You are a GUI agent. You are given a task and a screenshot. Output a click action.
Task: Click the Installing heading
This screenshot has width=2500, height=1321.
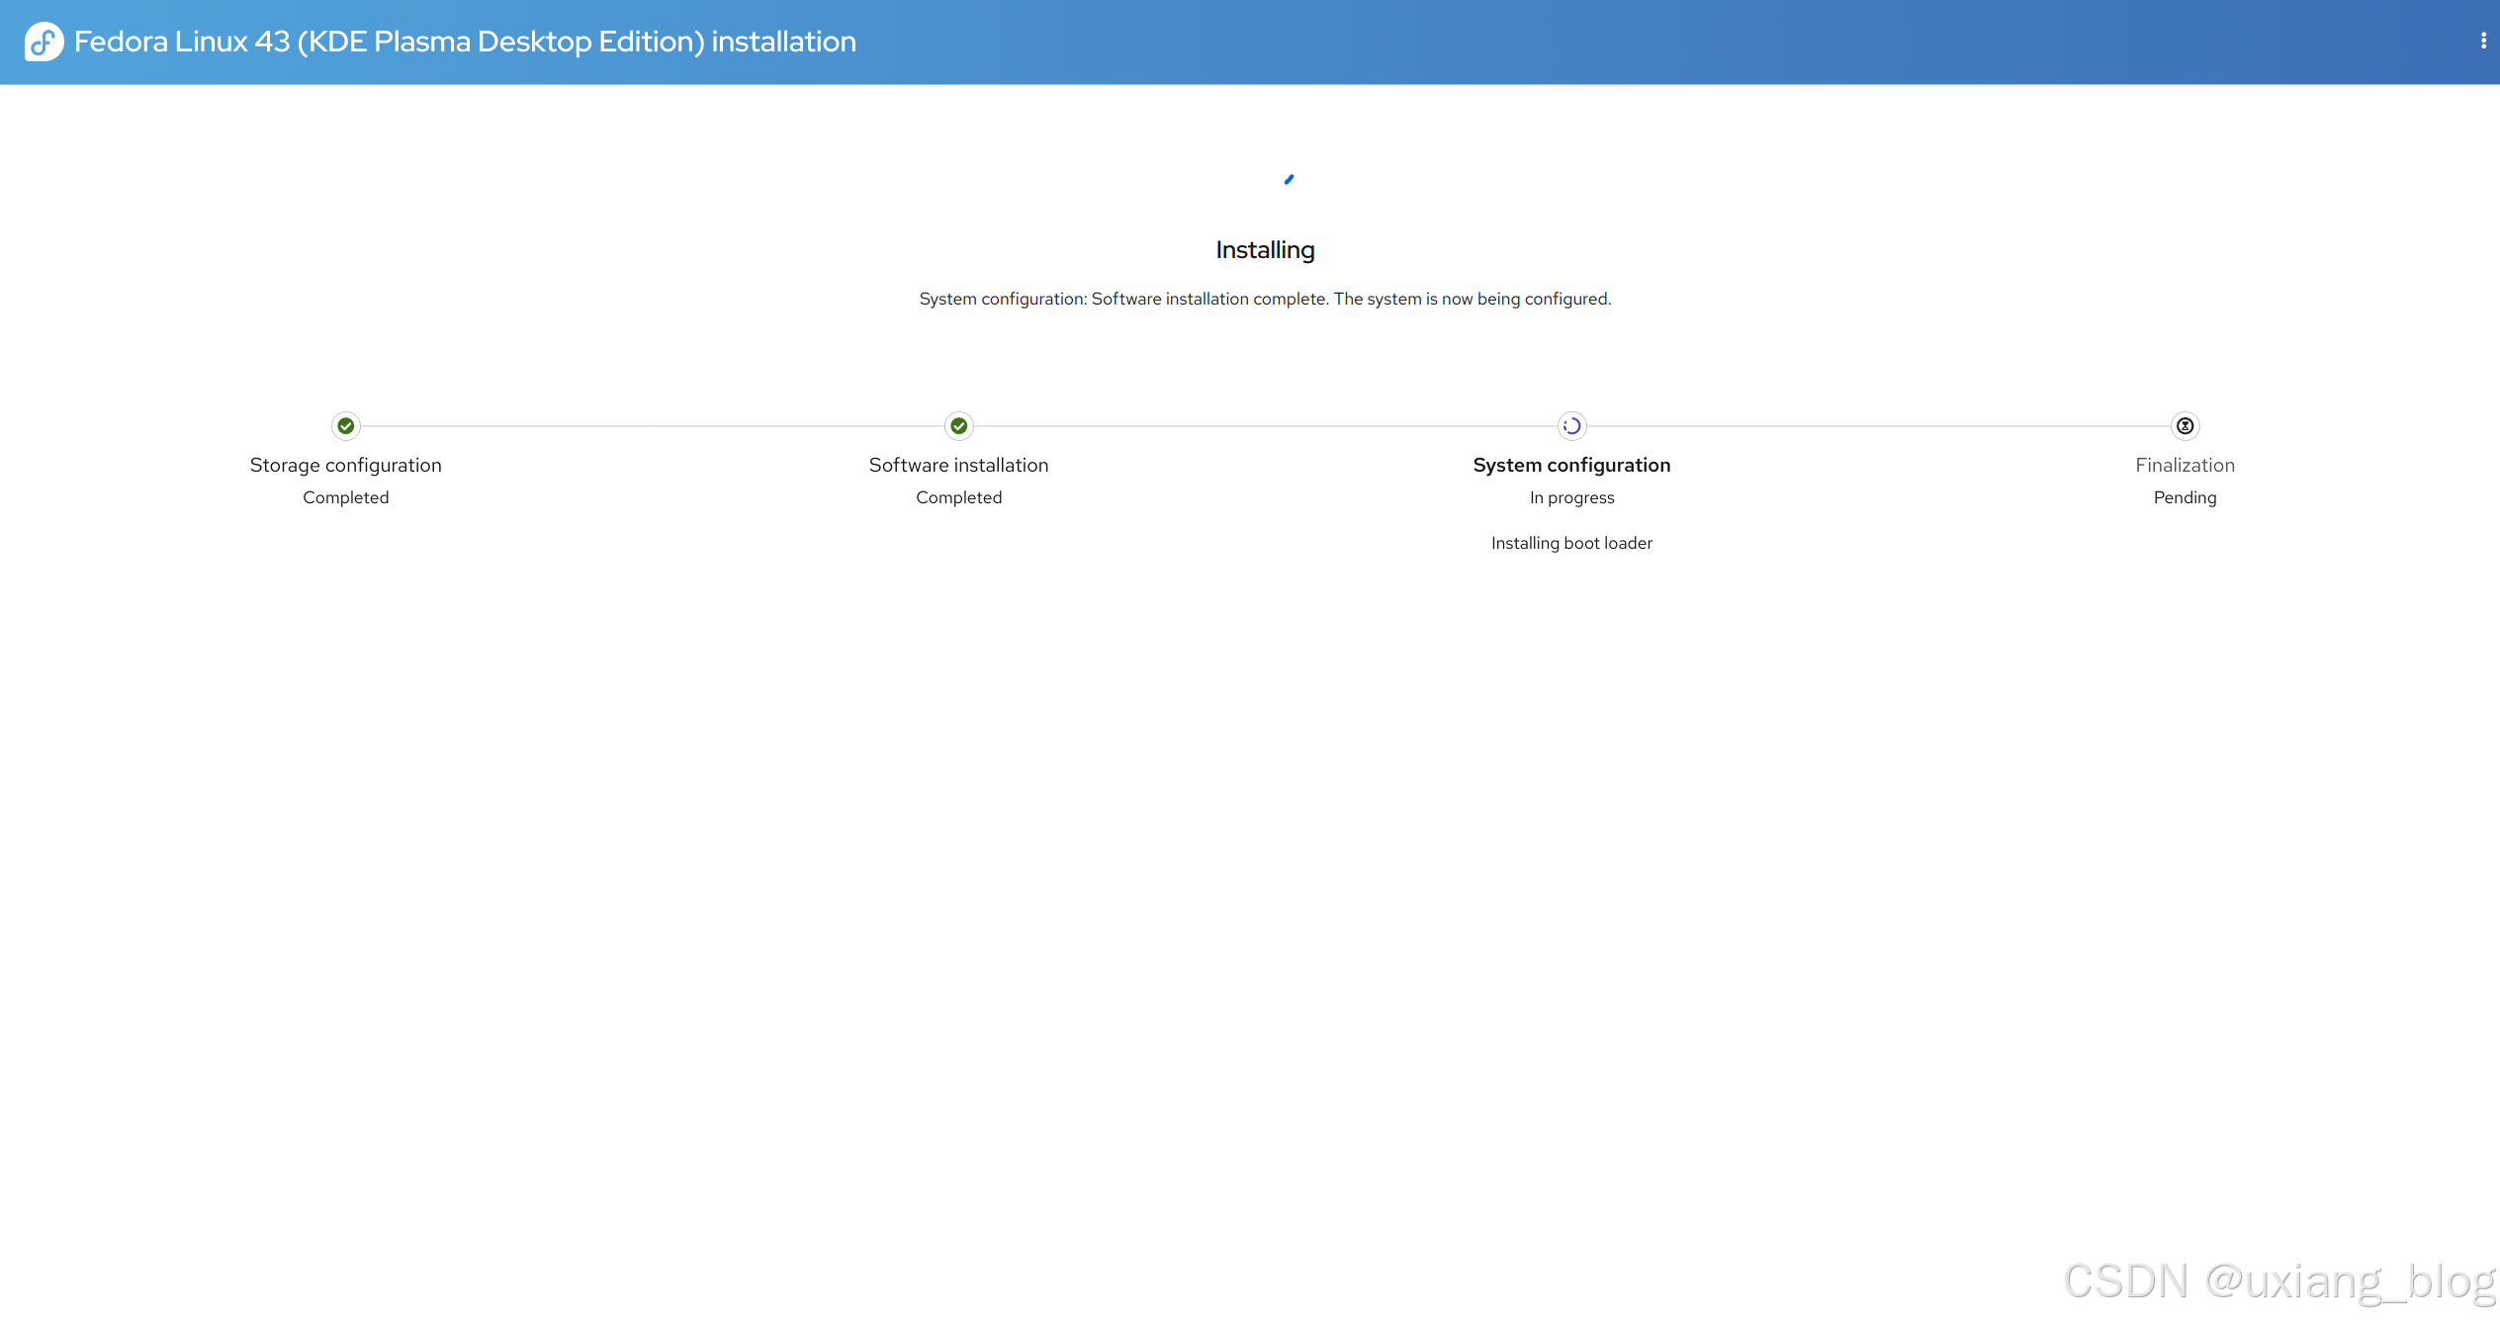1265,250
